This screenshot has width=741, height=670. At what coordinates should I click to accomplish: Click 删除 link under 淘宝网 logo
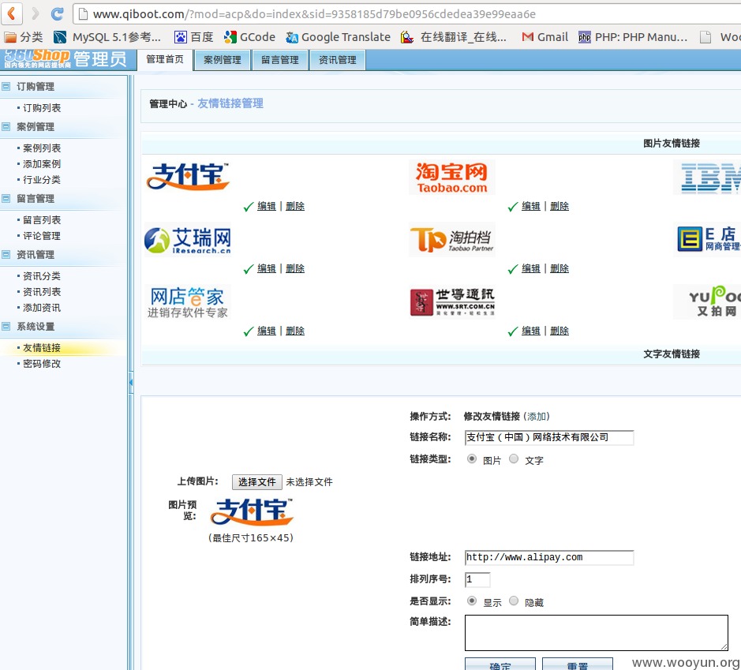(559, 206)
